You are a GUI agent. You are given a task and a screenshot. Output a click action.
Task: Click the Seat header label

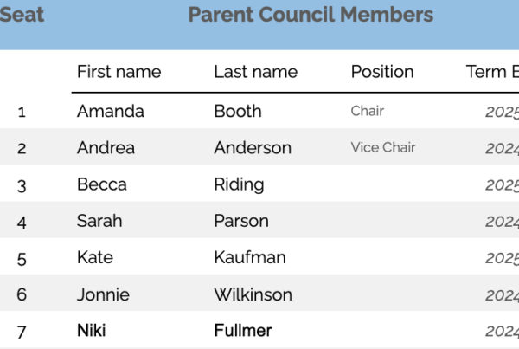click(22, 15)
